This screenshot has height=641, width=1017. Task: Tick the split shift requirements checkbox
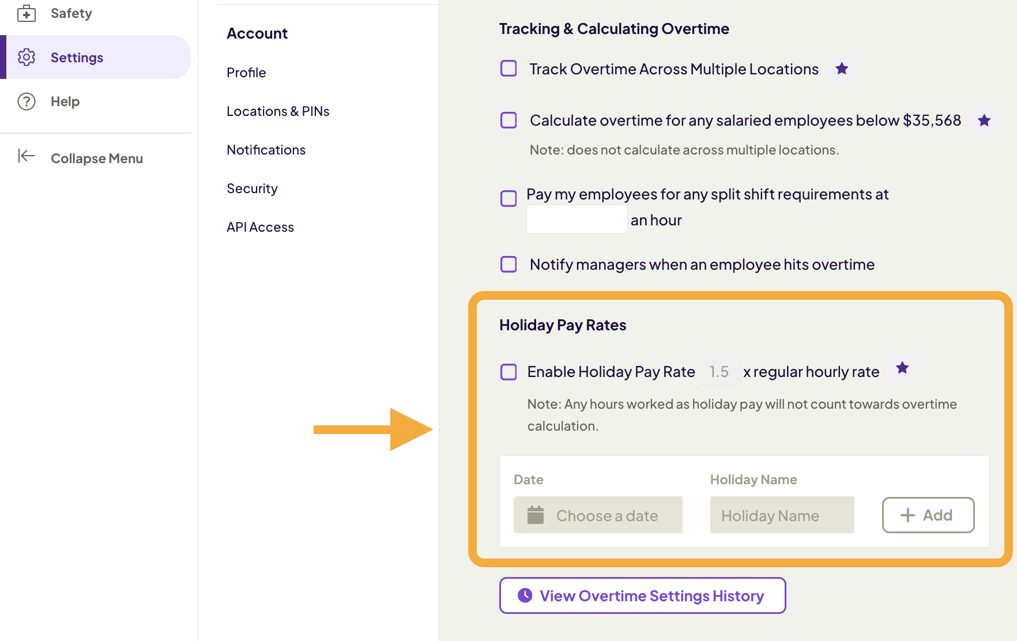tap(508, 199)
